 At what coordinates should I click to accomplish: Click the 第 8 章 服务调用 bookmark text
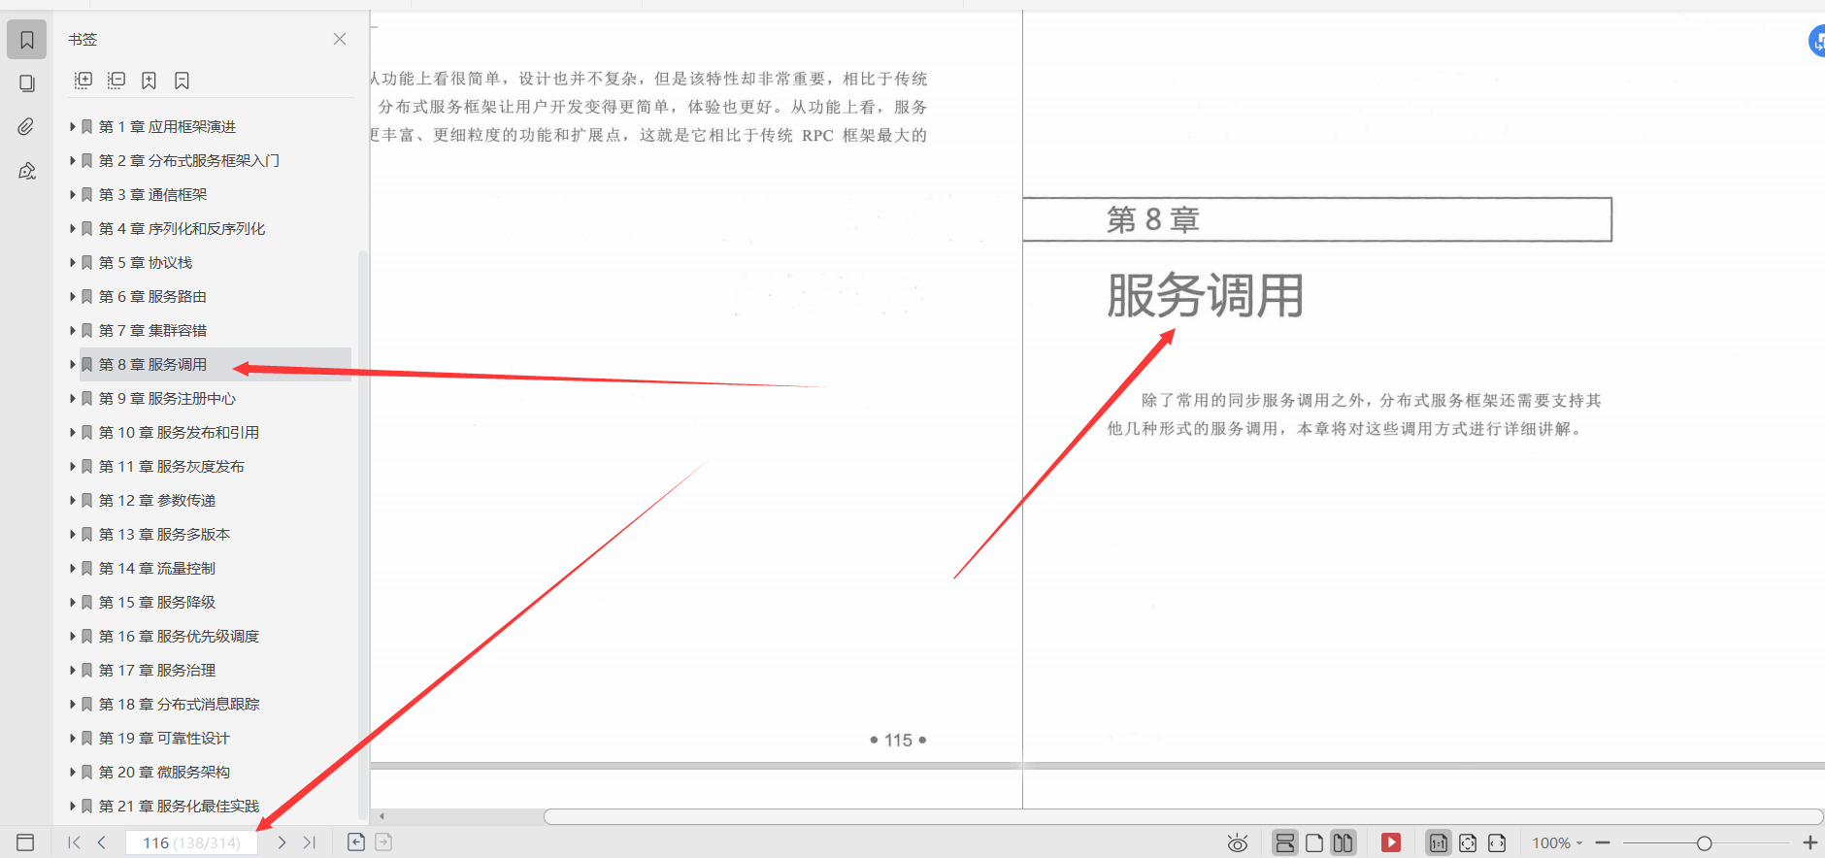(x=152, y=365)
